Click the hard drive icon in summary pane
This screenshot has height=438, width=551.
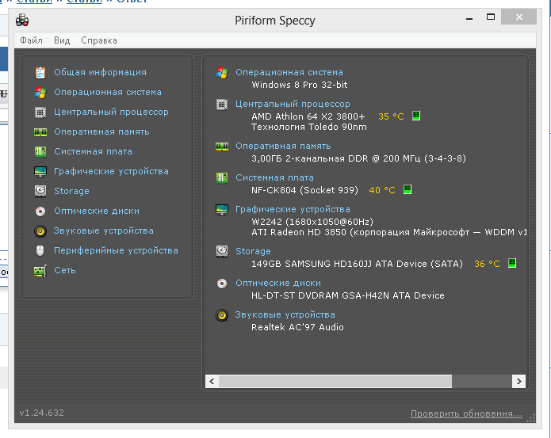coord(222,251)
